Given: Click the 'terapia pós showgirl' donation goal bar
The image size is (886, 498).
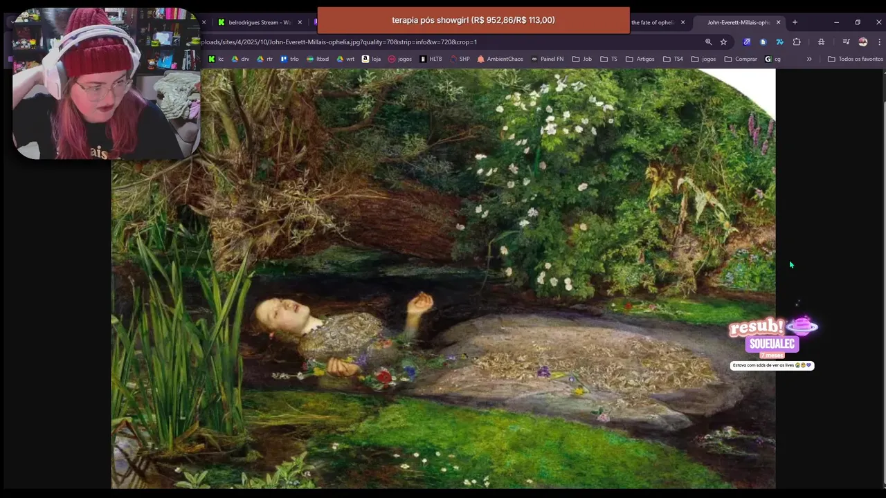Looking at the screenshot, I should 473,20.
